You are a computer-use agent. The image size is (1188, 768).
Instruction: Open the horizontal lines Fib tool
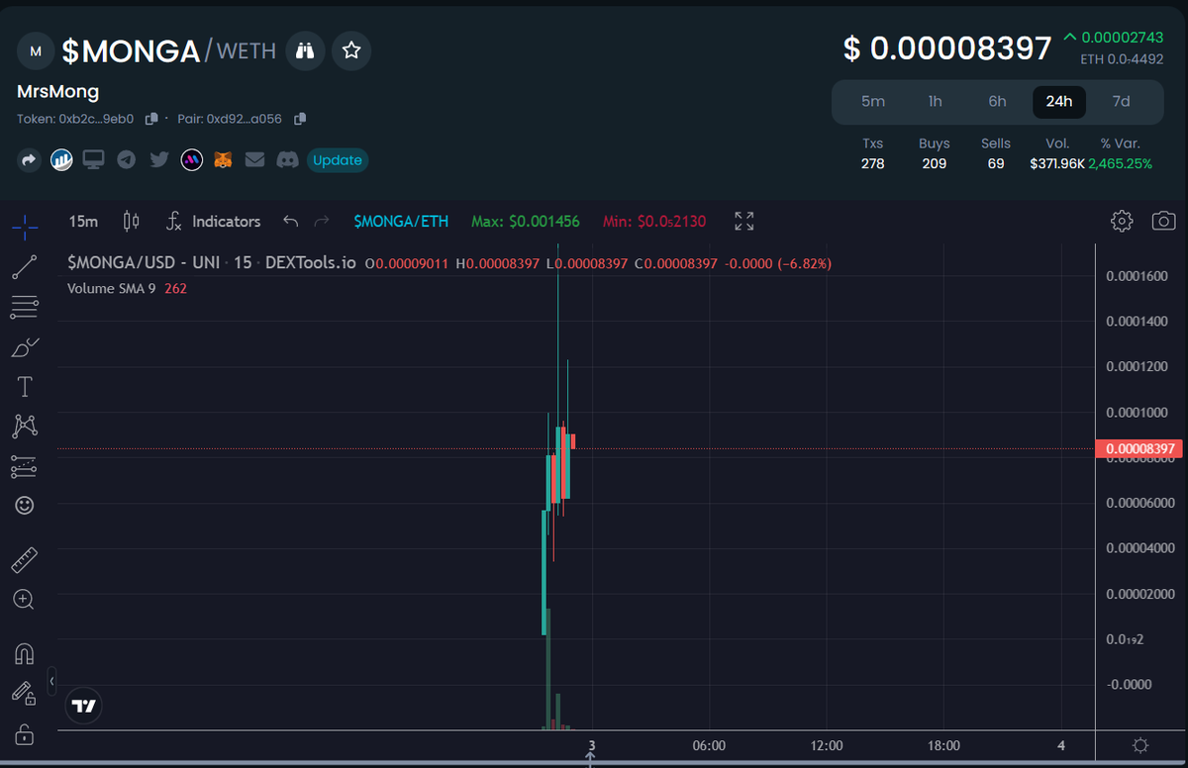(25, 307)
